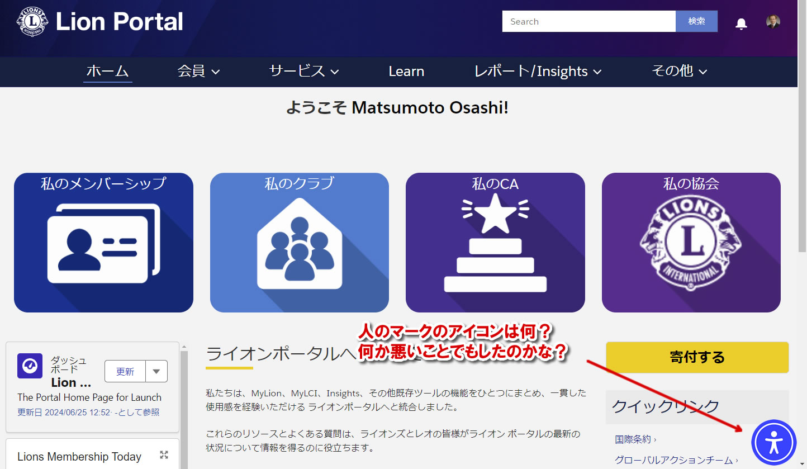Expand the サービス dropdown
This screenshot has width=807, height=469.
303,72
